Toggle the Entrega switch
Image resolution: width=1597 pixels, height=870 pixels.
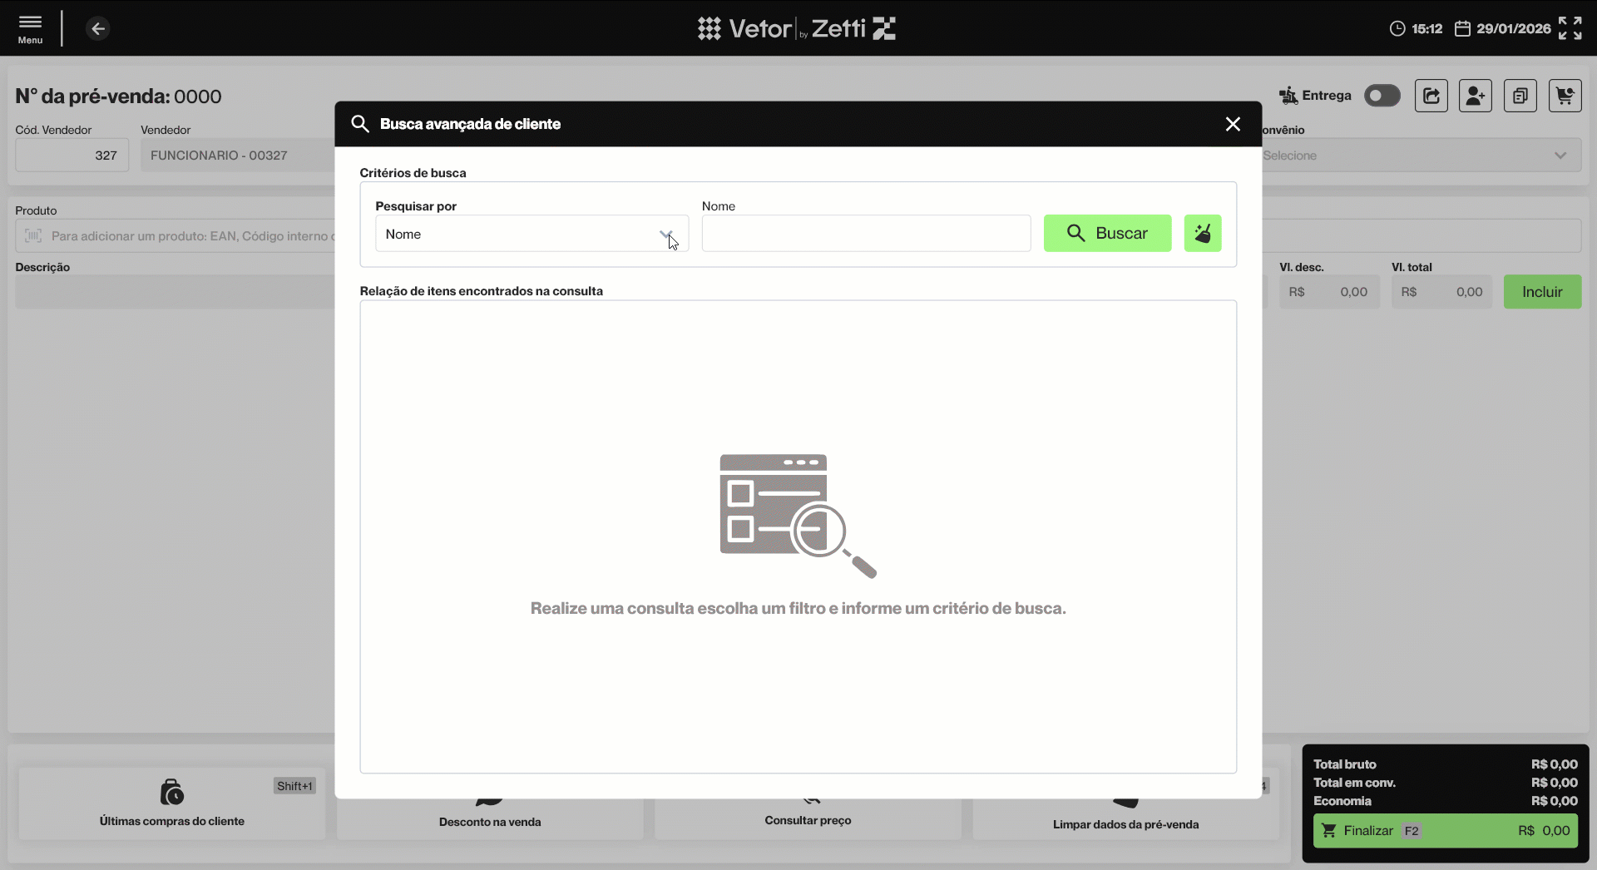[x=1382, y=96]
